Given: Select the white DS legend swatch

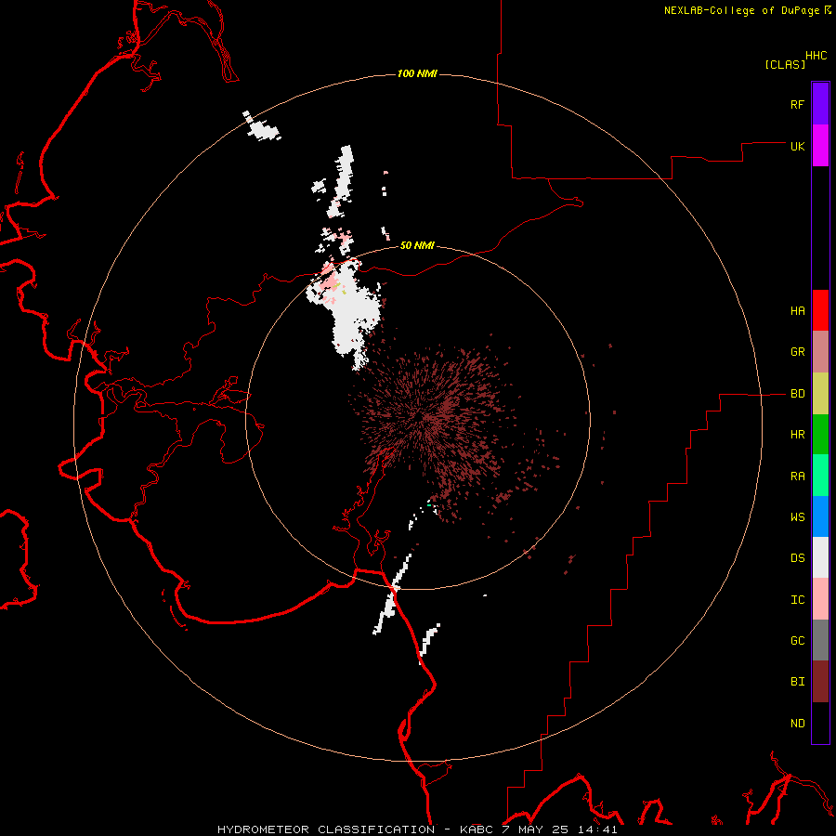Looking at the screenshot, I should coord(820,557).
